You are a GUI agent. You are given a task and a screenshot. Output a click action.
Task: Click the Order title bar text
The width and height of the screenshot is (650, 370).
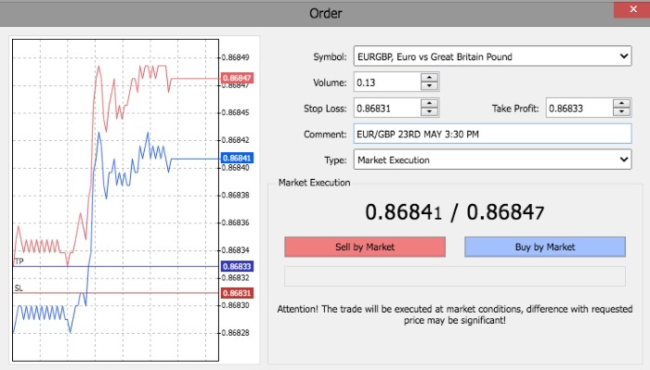coord(325,13)
